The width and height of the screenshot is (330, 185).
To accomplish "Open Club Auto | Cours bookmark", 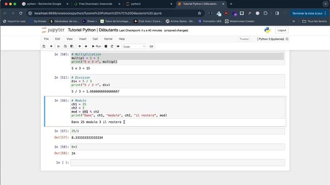I will pyautogui.click(x=148, y=21).
